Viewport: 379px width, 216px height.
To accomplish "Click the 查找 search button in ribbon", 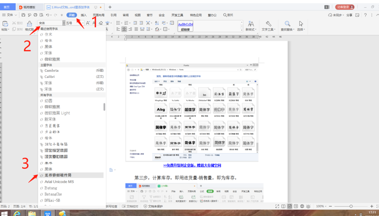I will [x=228, y=15].
